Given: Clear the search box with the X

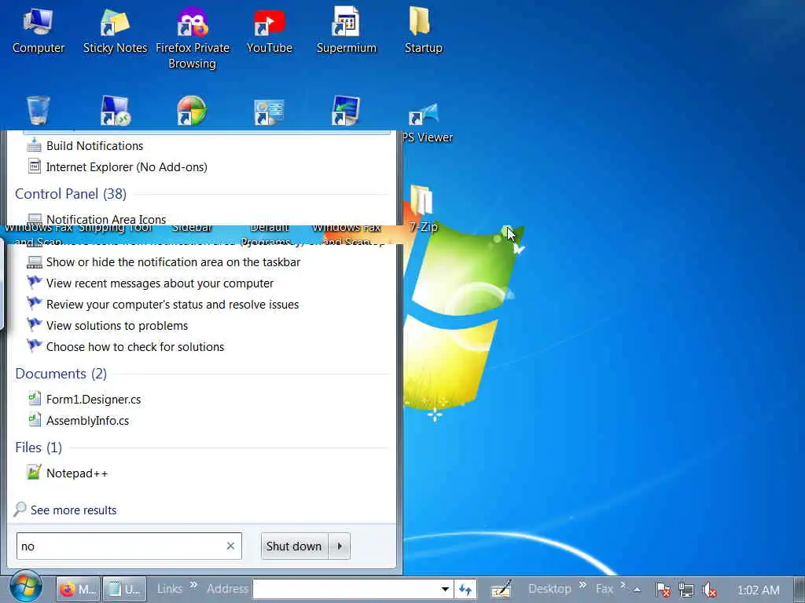Looking at the screenshot, I should coord(230,546).
